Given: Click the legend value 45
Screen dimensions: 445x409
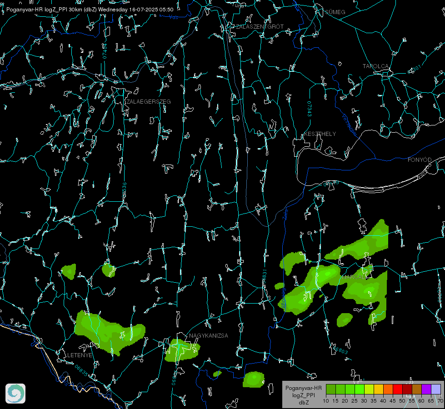Looking at the screenshot, I should 392,401.
